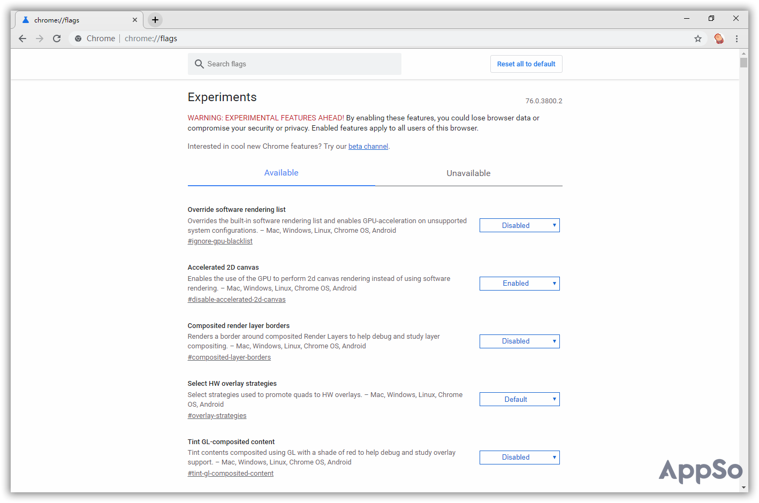Click the page scrollbar thumb
Screen dimensions: 759x503
coord(743,63)
